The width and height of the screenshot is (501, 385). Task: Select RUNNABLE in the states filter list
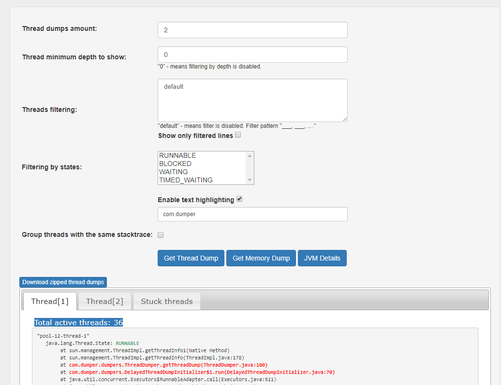point(184,155)
